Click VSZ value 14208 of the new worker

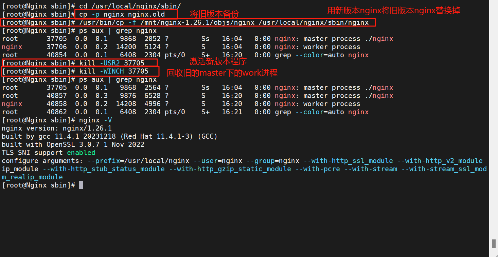(126, 104)
